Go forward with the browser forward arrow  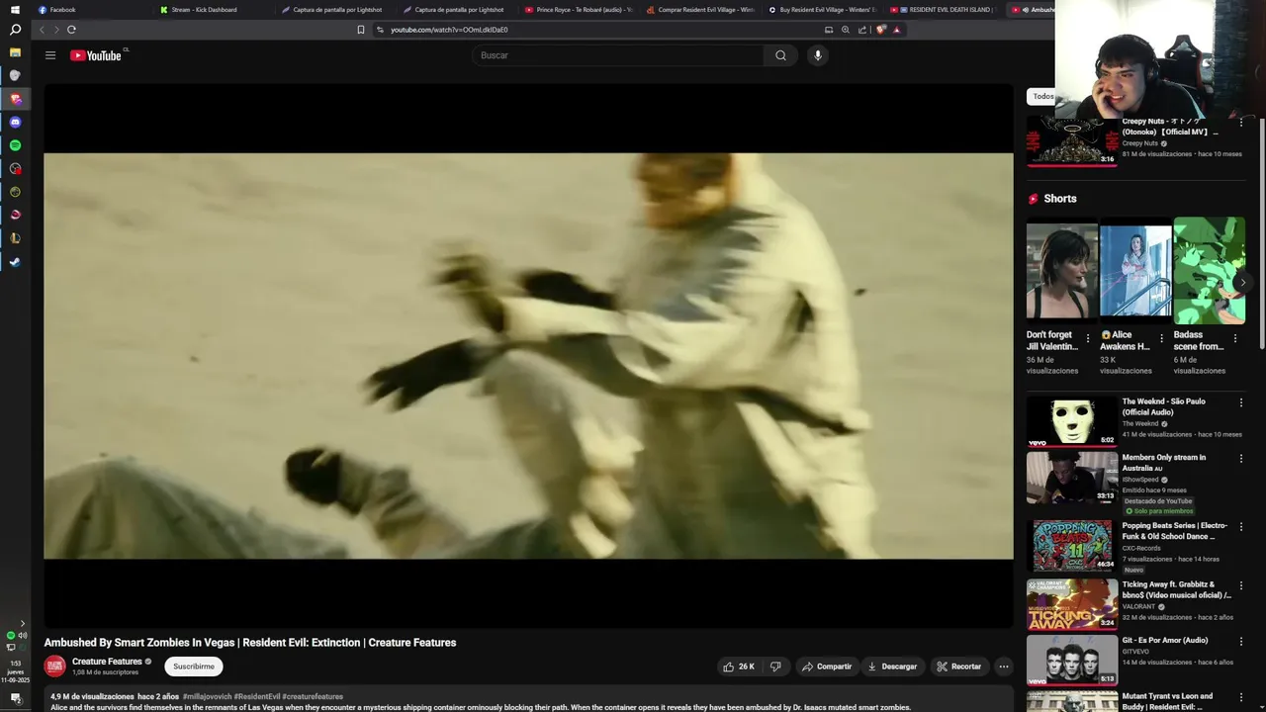55,30
